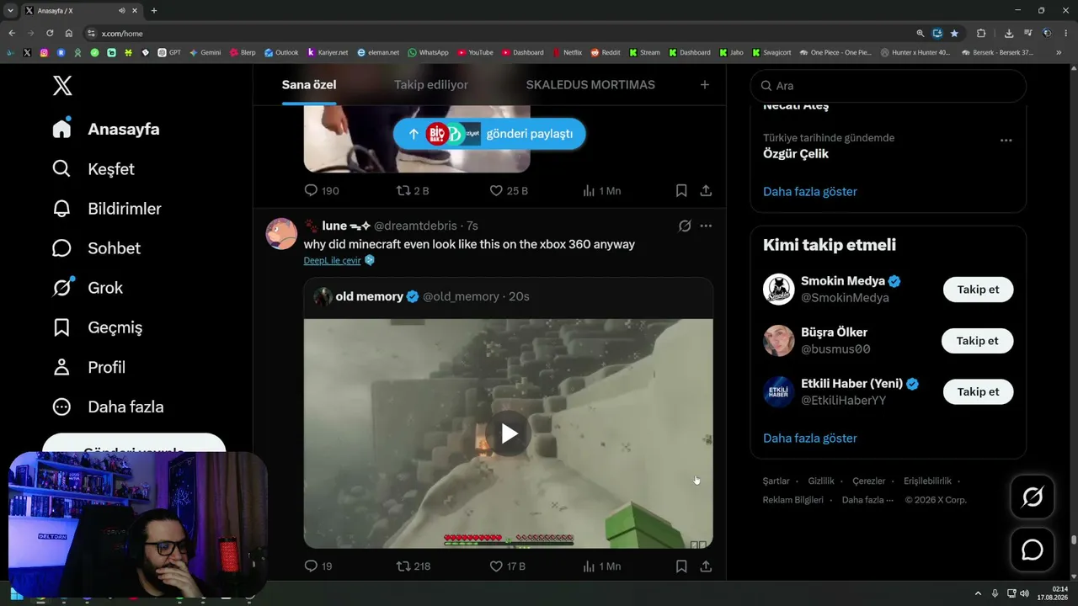
Task: Open Smokin Medya profile avatar
Action: pos(779,290)
